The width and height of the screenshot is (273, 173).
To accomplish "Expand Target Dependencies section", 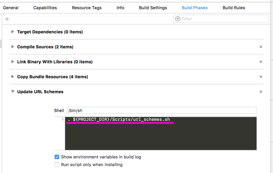I will (x=13, y=32).
